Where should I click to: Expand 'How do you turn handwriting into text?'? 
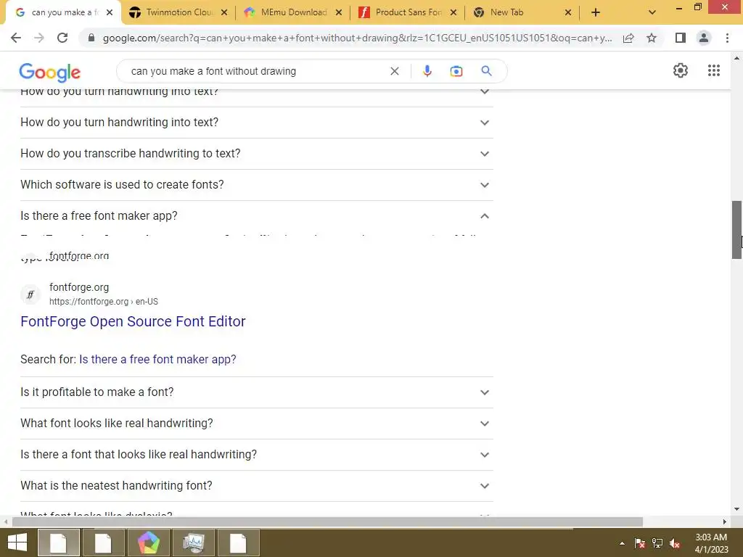256,122
